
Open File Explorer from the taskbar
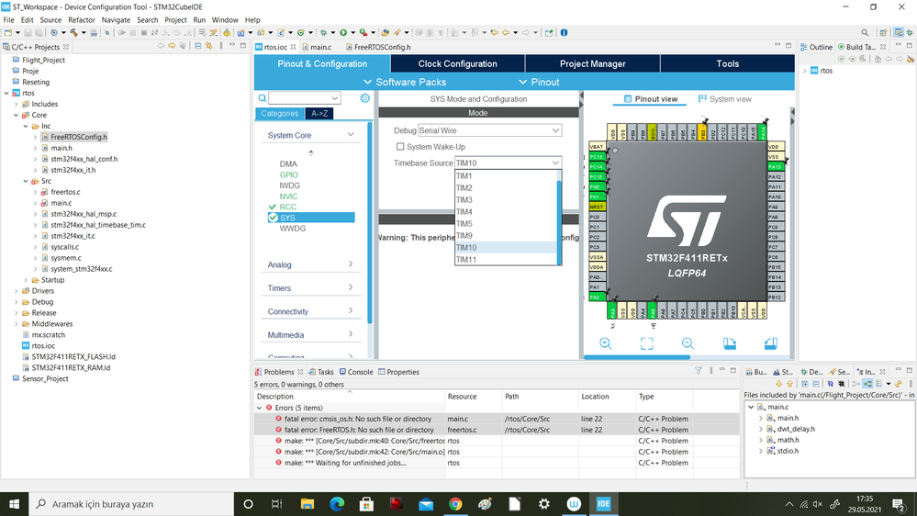coord(307,504)
